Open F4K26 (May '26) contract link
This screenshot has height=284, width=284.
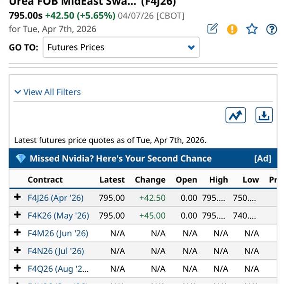58,215
